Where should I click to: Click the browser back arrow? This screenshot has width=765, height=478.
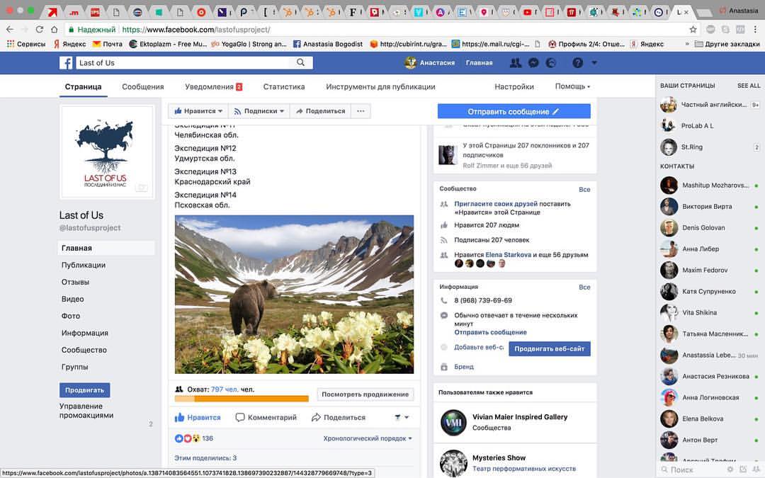point(10,29)
